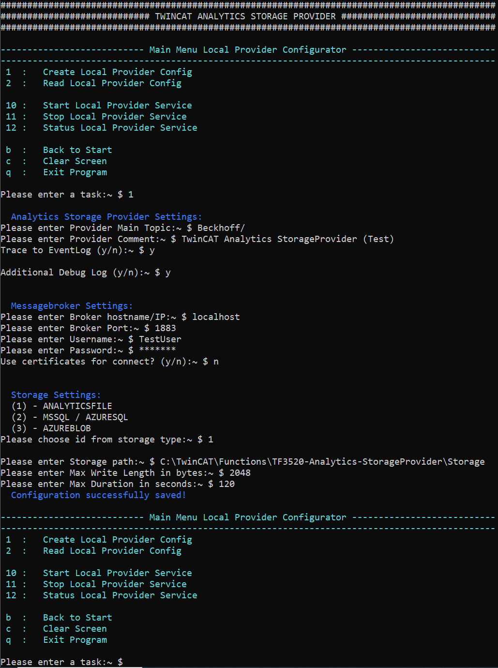The width and height of the screenshot is (498, 668).
Task: Click the localhost broker hostname value
Action: [216, 317]
